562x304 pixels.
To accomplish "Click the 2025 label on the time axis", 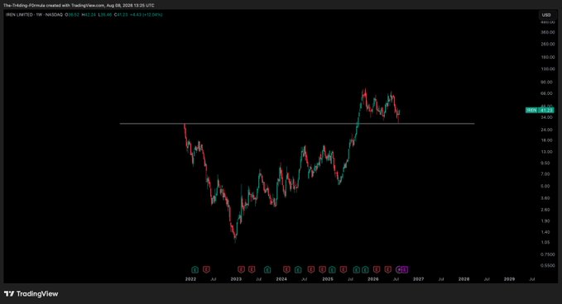I will 328,279.
